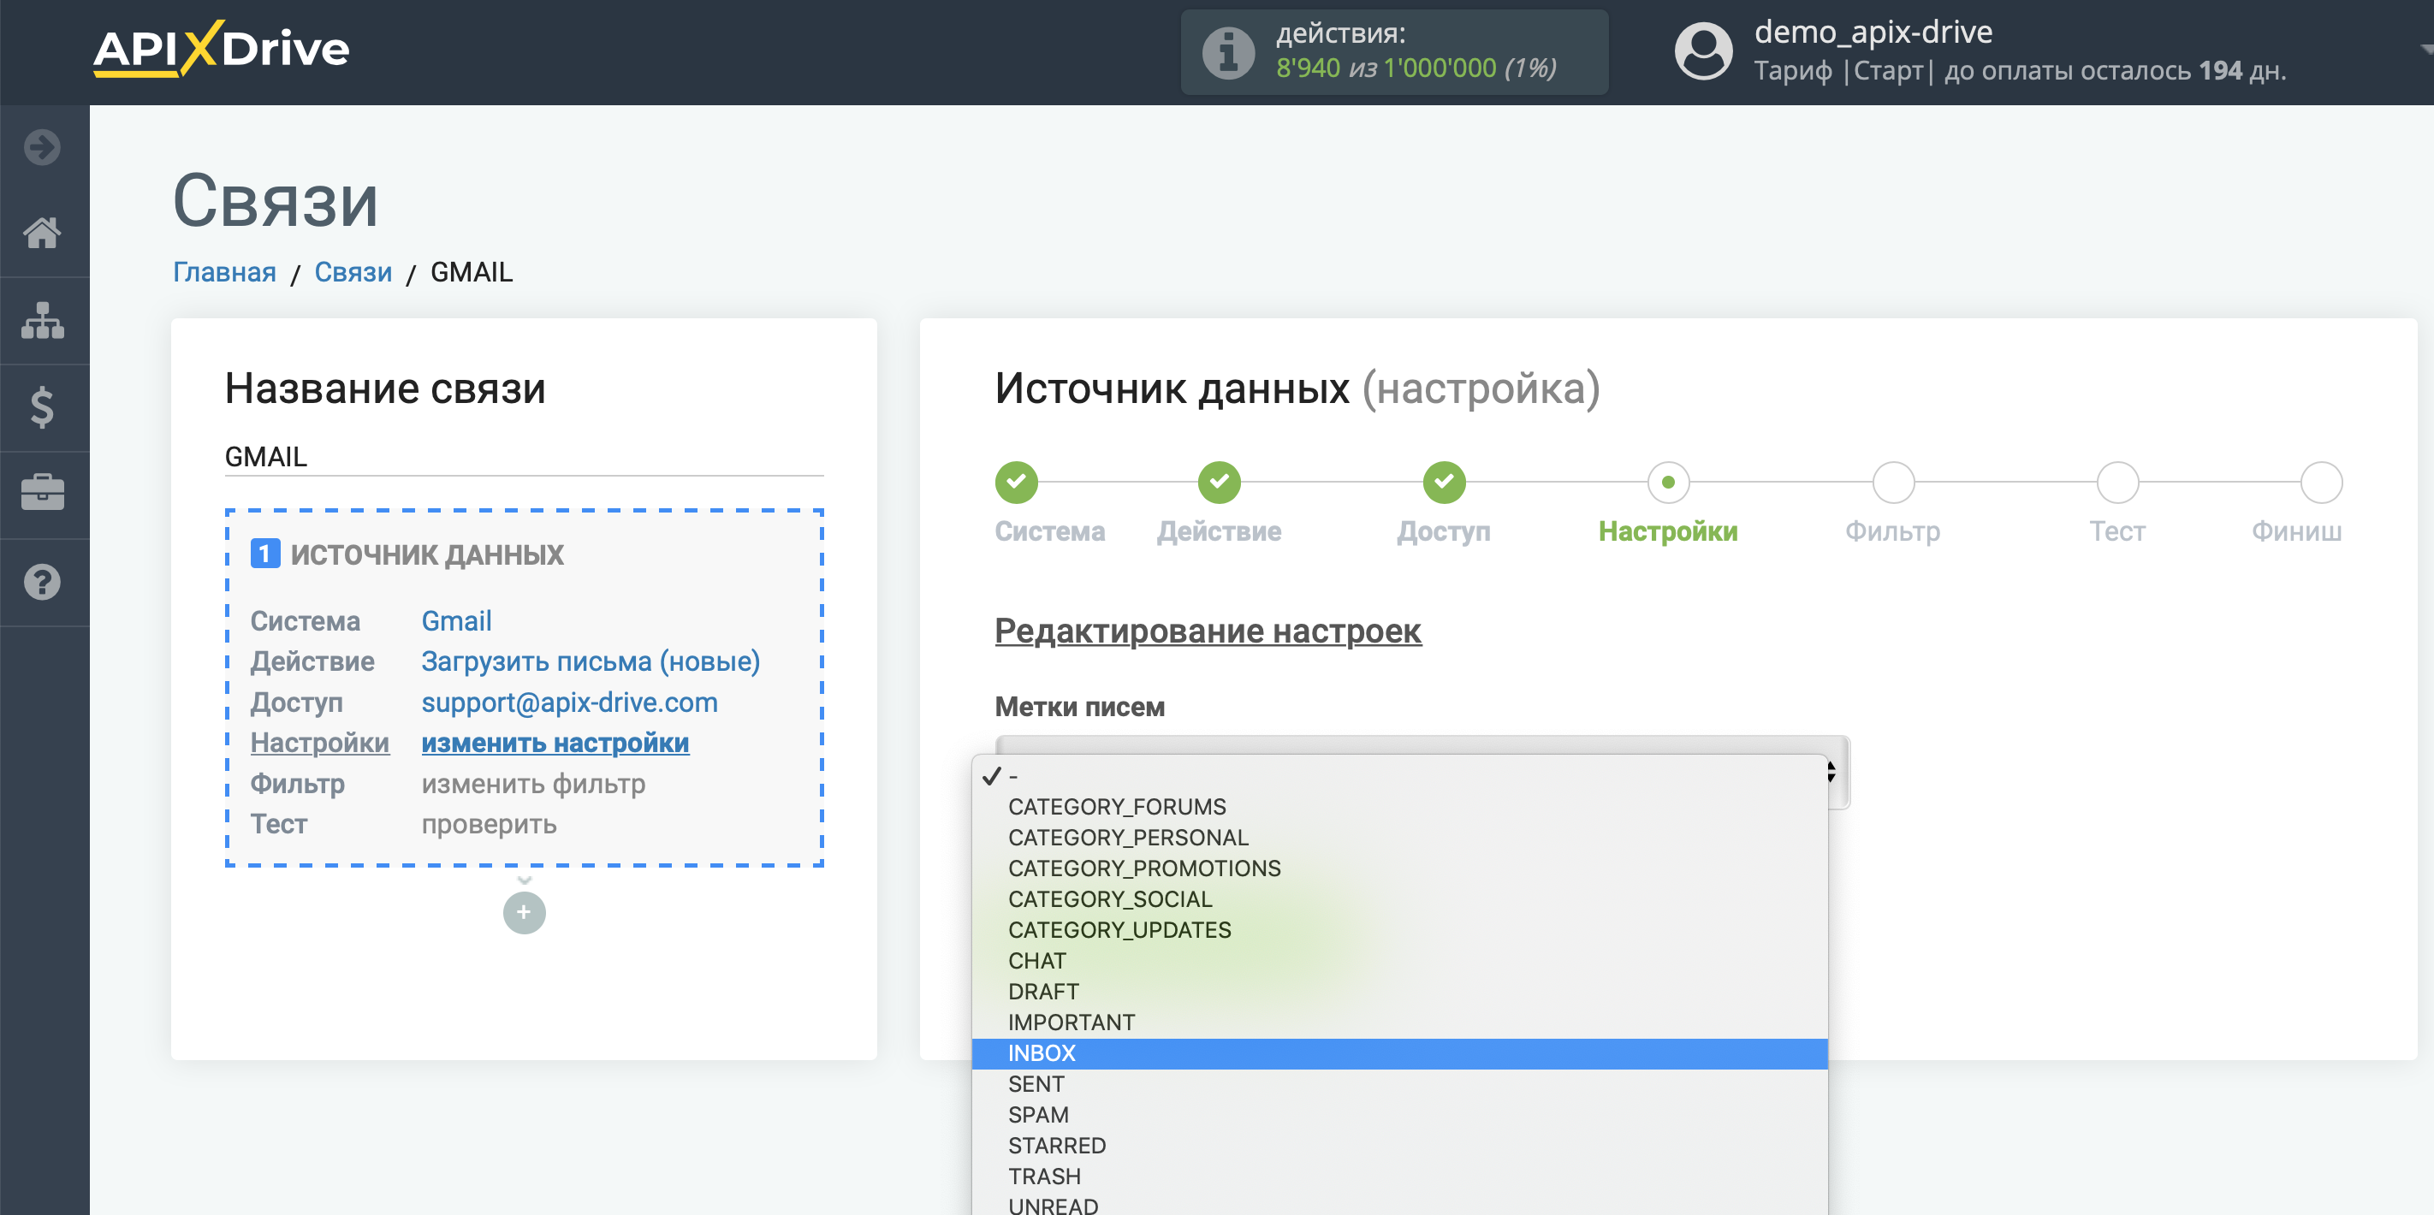Click Система step label

coord(1050,531)
